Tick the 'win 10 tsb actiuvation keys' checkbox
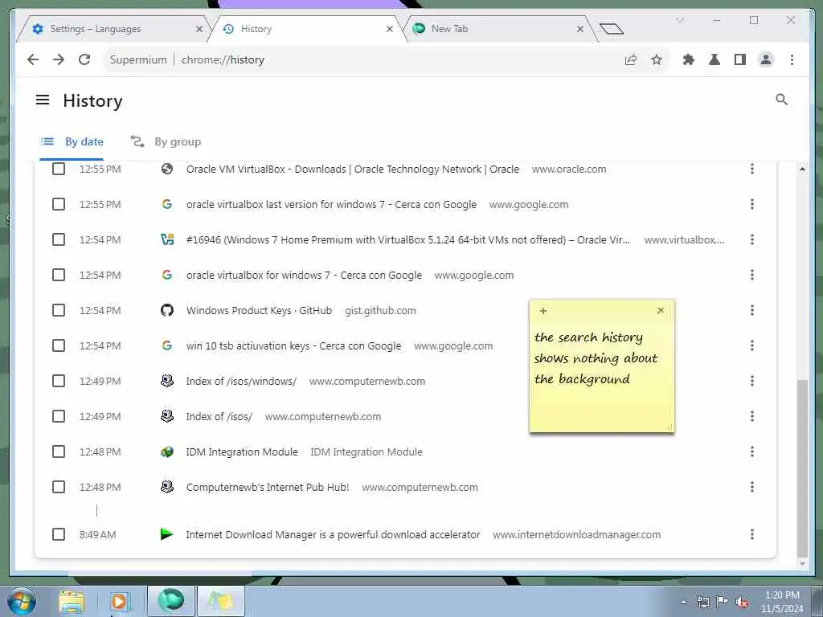Viewport: 823px width, 617px height. click(x=59, y=345)
